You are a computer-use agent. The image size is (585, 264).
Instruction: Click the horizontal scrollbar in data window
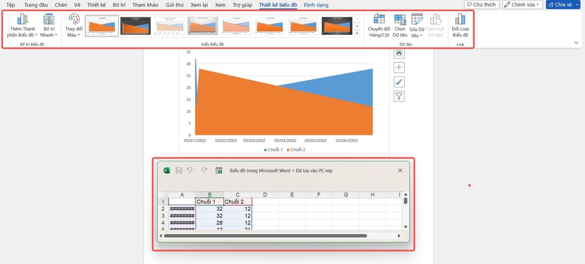click(x=265, y=236)
